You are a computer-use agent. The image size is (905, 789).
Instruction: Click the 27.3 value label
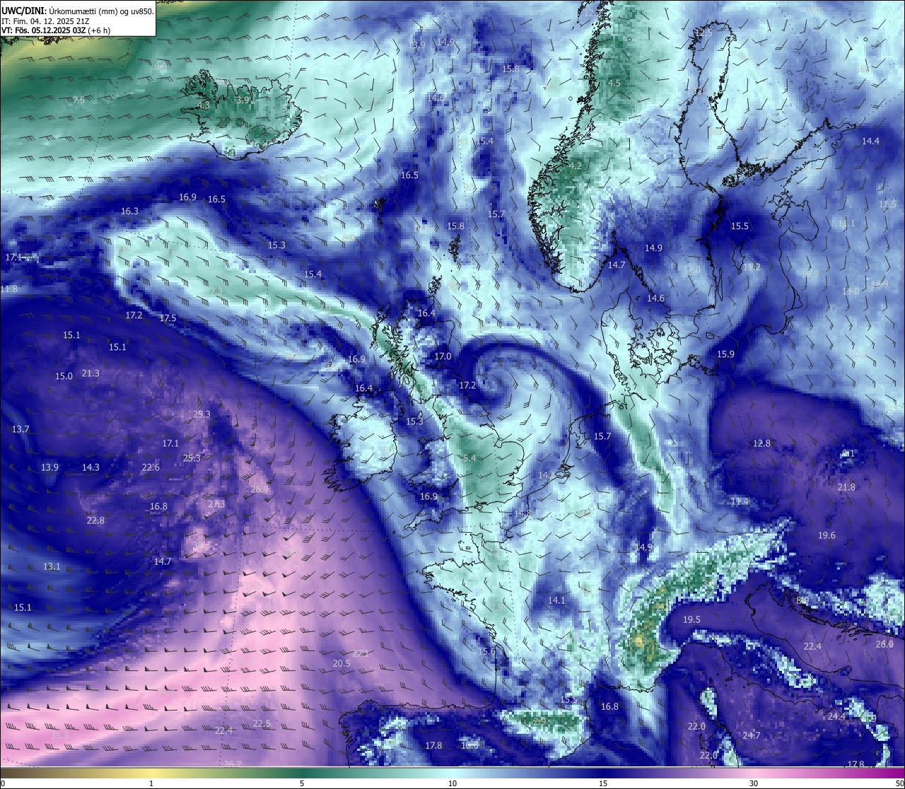(216, 504)
